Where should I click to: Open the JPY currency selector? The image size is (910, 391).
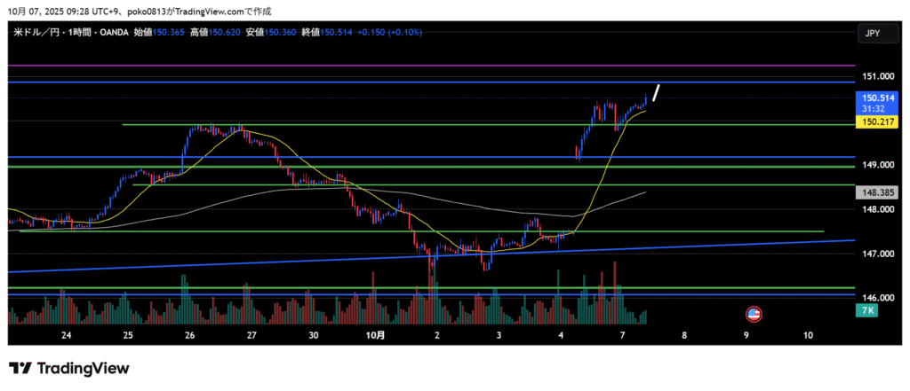872,33
